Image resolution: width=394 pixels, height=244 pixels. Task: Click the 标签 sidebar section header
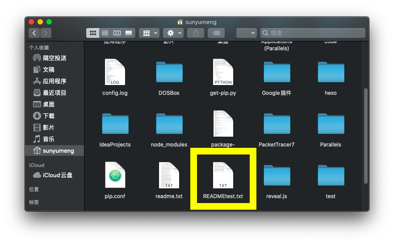coord(34,202)
